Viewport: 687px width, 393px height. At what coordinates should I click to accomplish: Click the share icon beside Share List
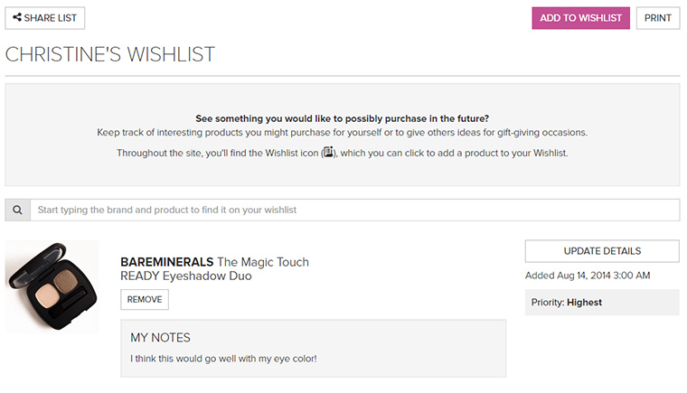16,17
